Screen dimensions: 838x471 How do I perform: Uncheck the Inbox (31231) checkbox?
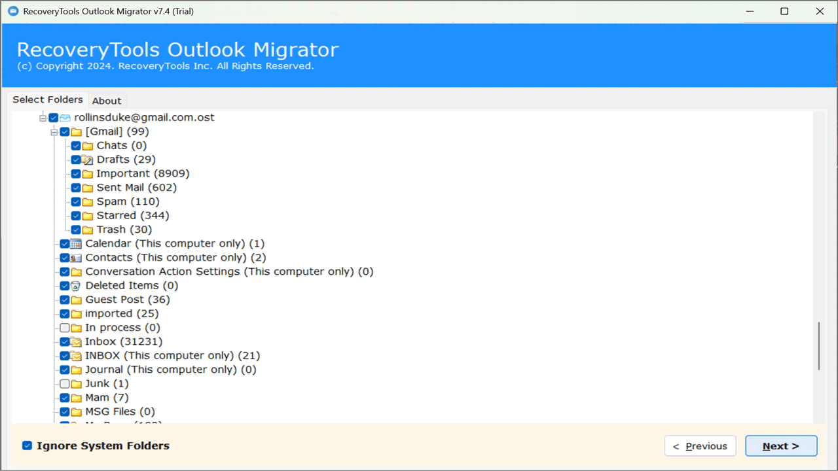(64, 341)
